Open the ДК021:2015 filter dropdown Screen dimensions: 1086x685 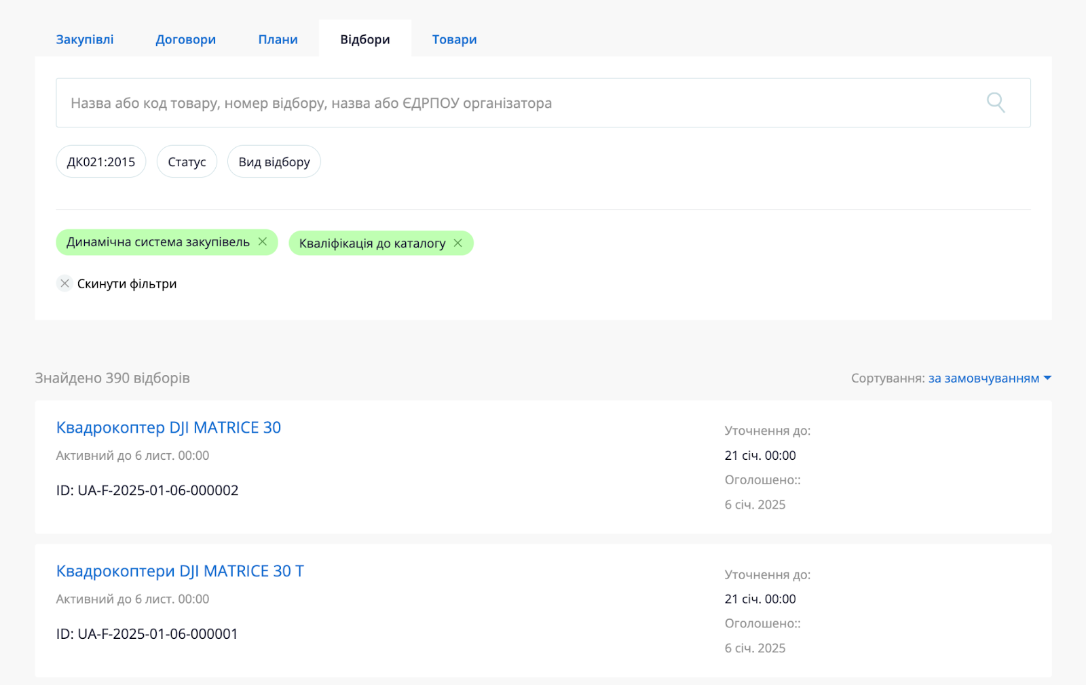[x=100, y=162]
